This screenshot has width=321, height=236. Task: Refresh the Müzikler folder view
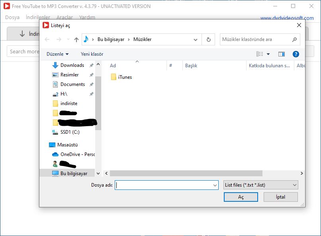pyautogui.click(x=208, y=39)
